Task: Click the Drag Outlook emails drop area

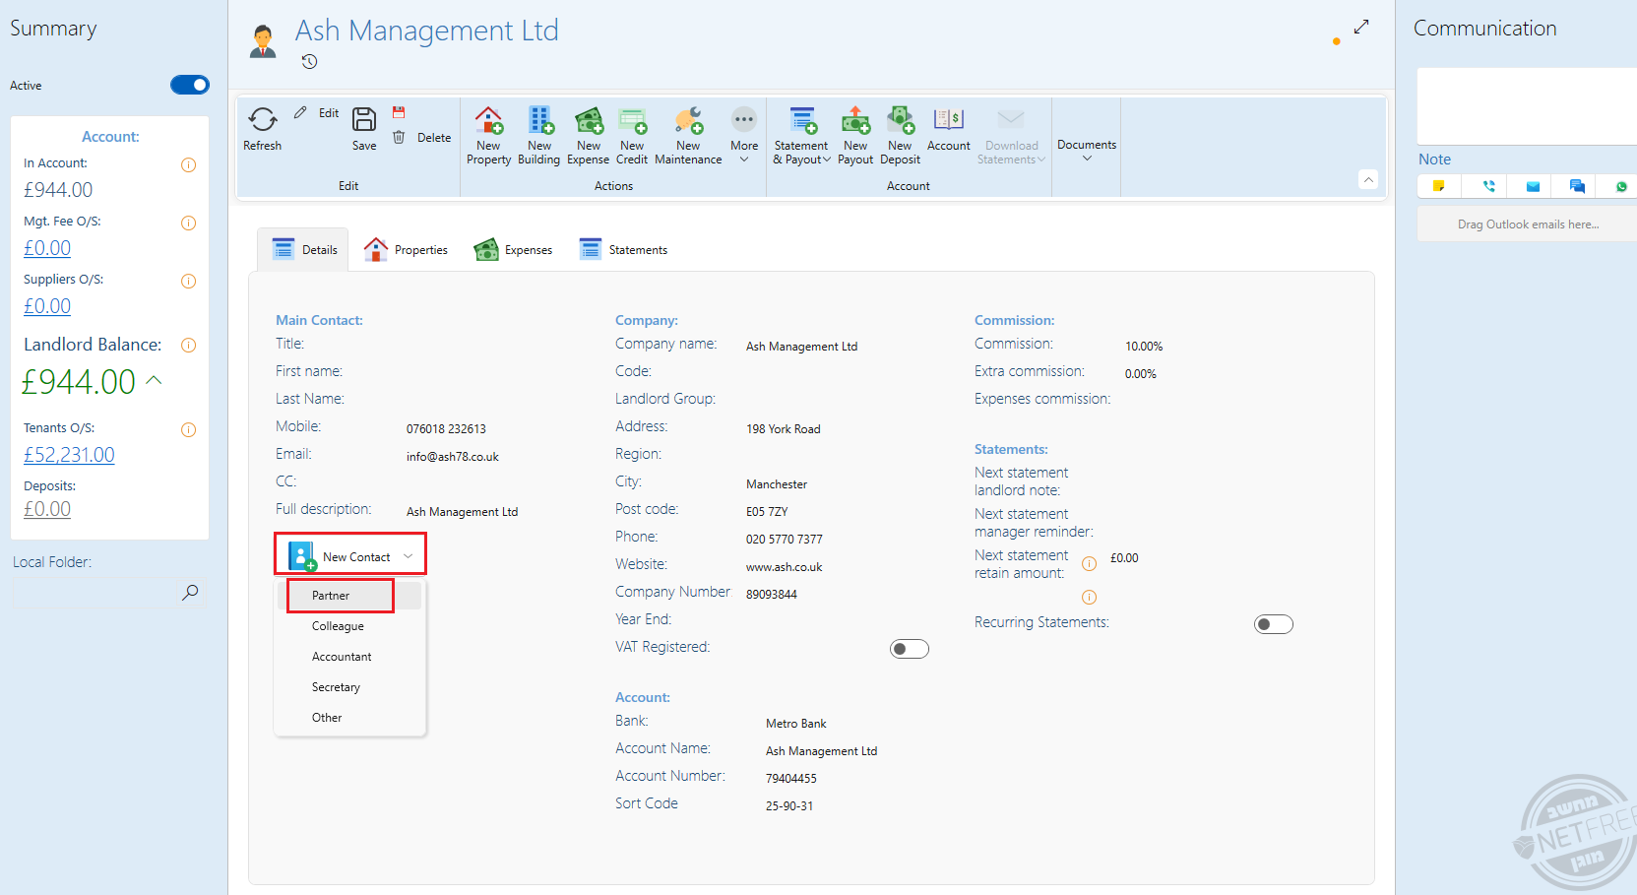Action: coord(1527,224)
